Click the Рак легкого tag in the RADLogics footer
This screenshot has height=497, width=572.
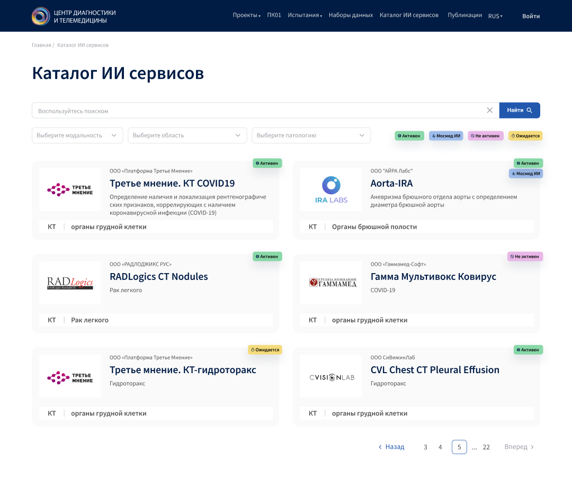pyautogui.click(x=90, y=320)
